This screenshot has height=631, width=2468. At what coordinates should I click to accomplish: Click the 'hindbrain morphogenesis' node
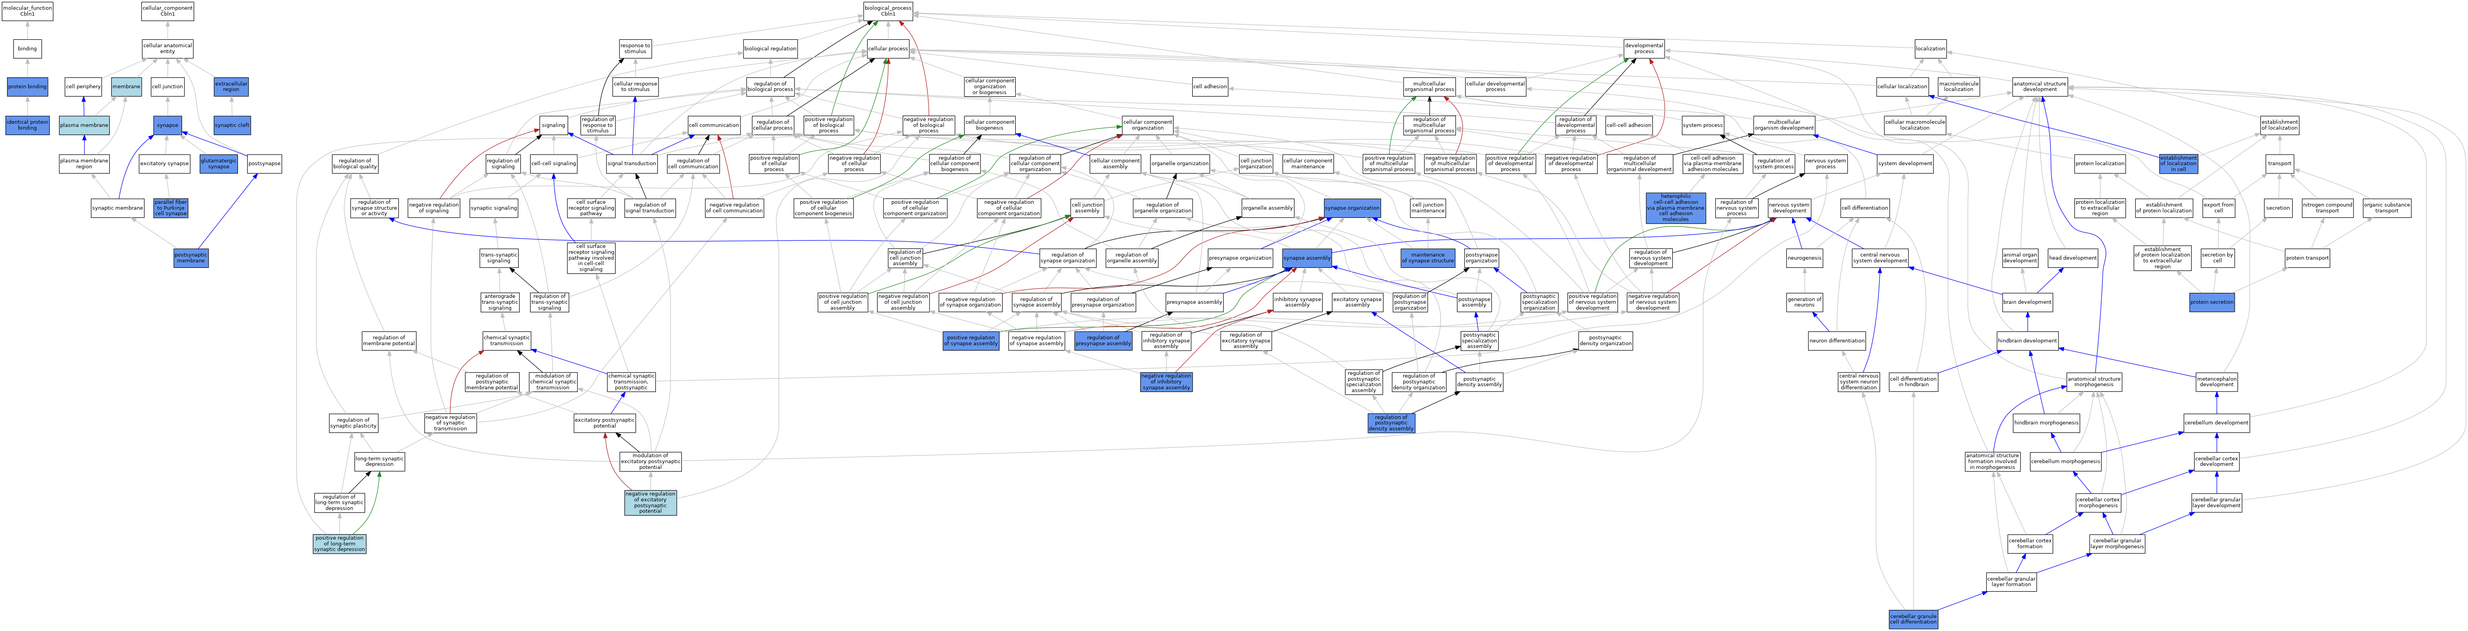point(2046,423)
